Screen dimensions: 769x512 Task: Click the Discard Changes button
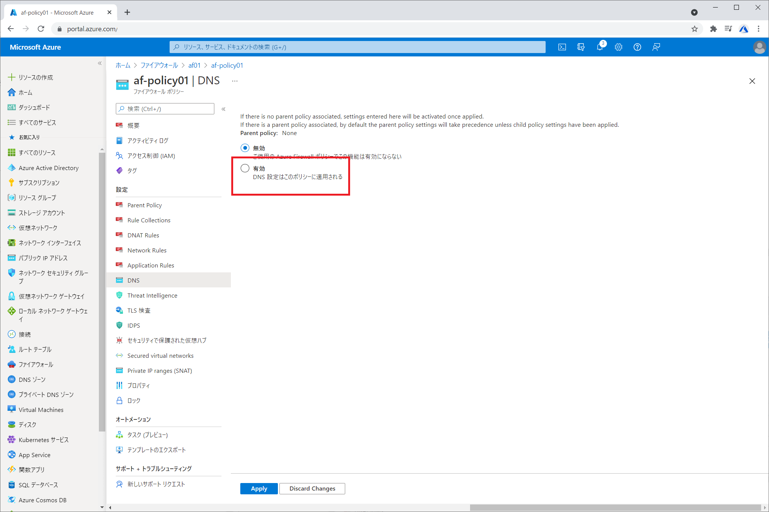(312, 488)
